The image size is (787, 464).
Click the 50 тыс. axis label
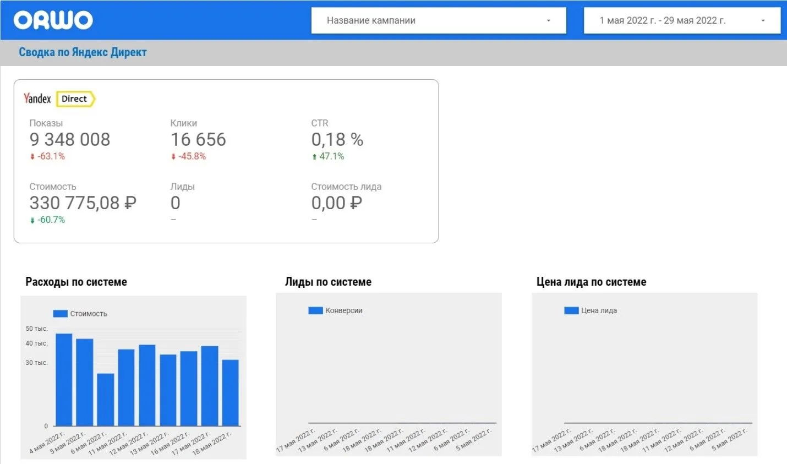coord(37,329)
